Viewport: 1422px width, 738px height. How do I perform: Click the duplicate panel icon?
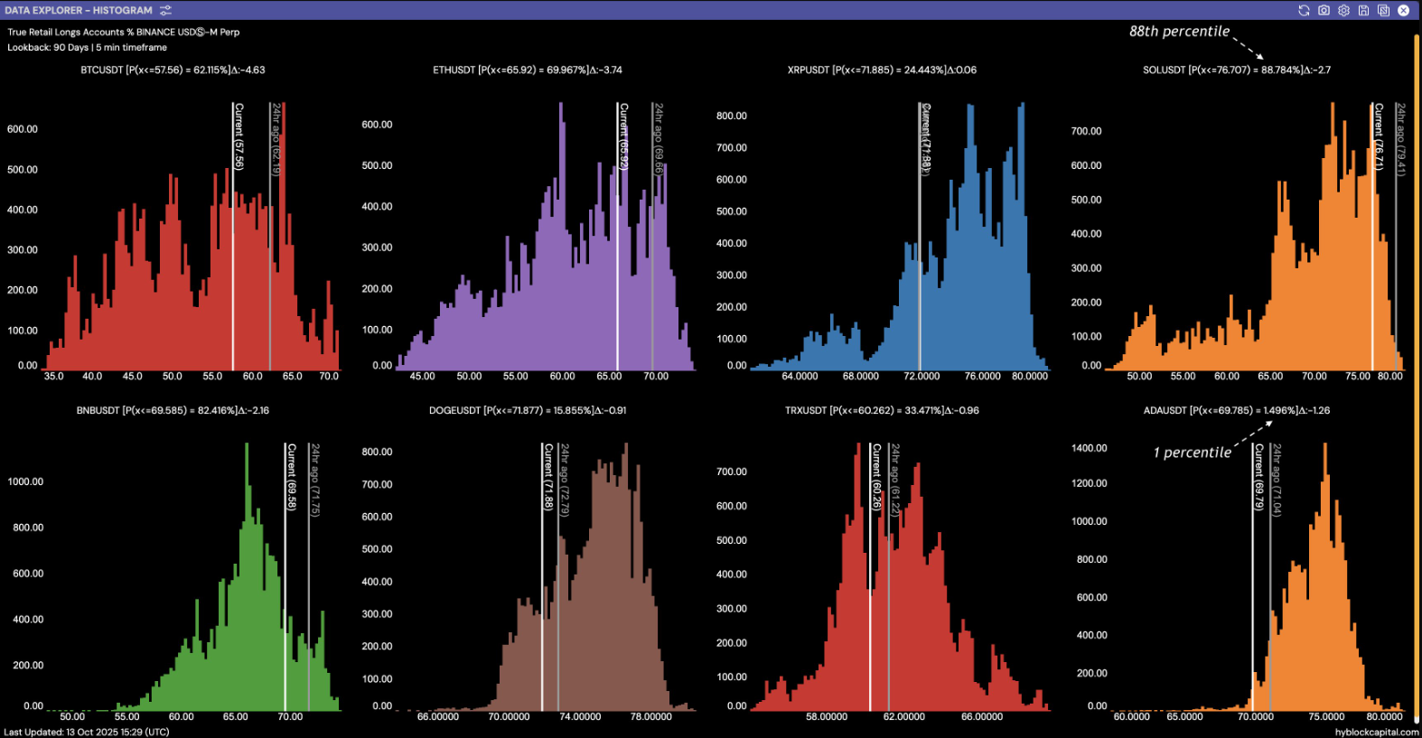pyautogui.click(x=1383, y=10)
